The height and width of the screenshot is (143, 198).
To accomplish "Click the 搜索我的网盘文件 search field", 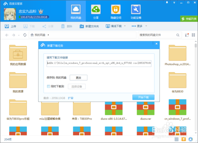I will point(157,35).
